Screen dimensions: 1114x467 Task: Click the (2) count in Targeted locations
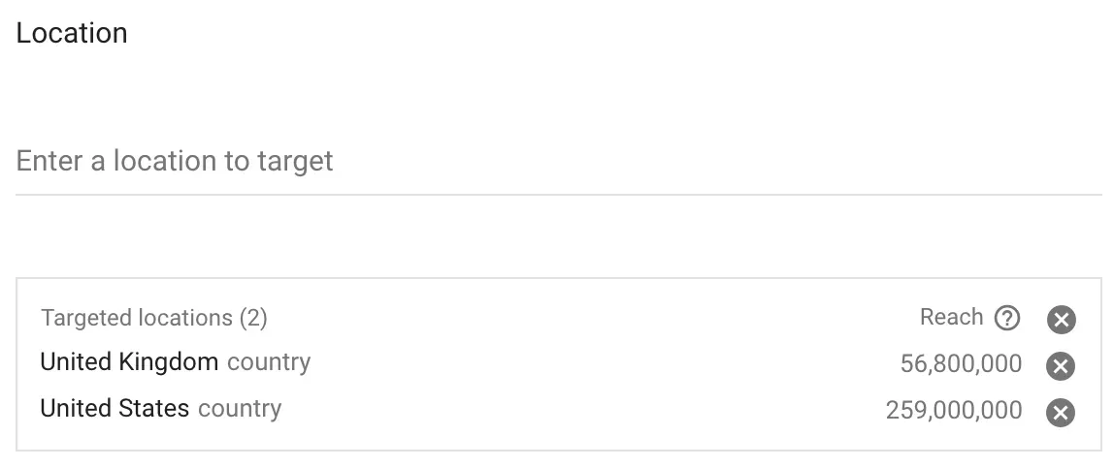(253, 318)
